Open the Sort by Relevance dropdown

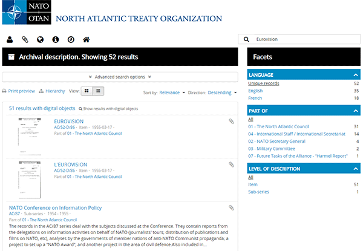pyautogui.click(x=172, y=93)
